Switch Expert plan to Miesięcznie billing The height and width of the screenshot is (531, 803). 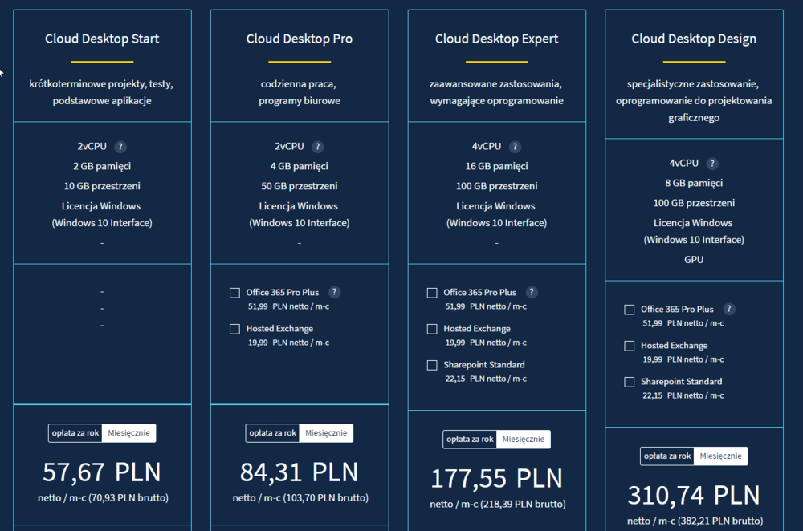pyautogui.click(x=523, y=440)
